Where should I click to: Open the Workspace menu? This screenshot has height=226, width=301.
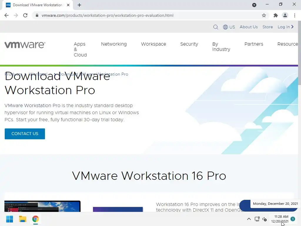(x=153, y=44)
